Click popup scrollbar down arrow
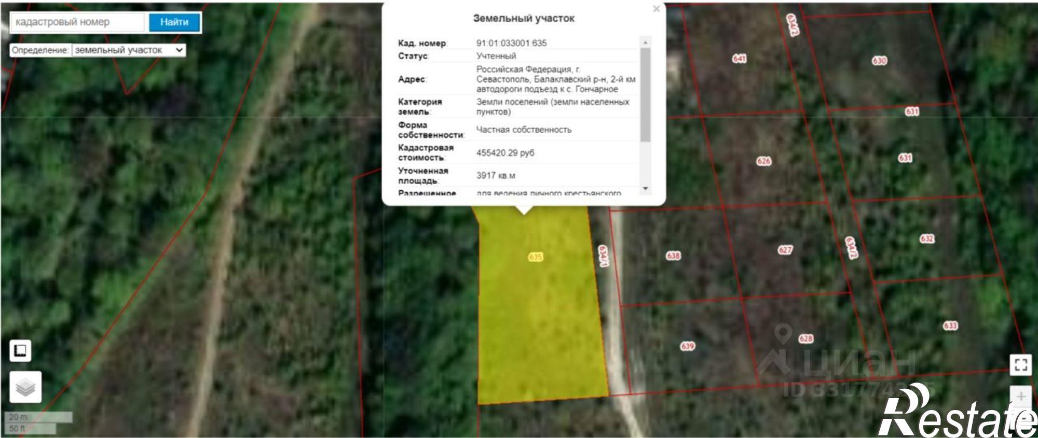This screenshot has width=1038, height=438. tap(646, 189)
